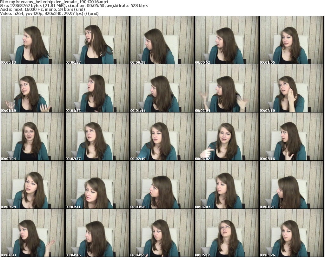This screenshot has height=257, width=325.
Task: Choose the thumbnail frame stamped 00:03:29
Action: pos(33,184)
